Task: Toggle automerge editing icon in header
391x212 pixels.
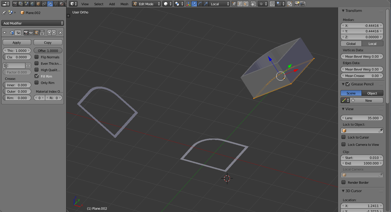Action: click(290, 4)
